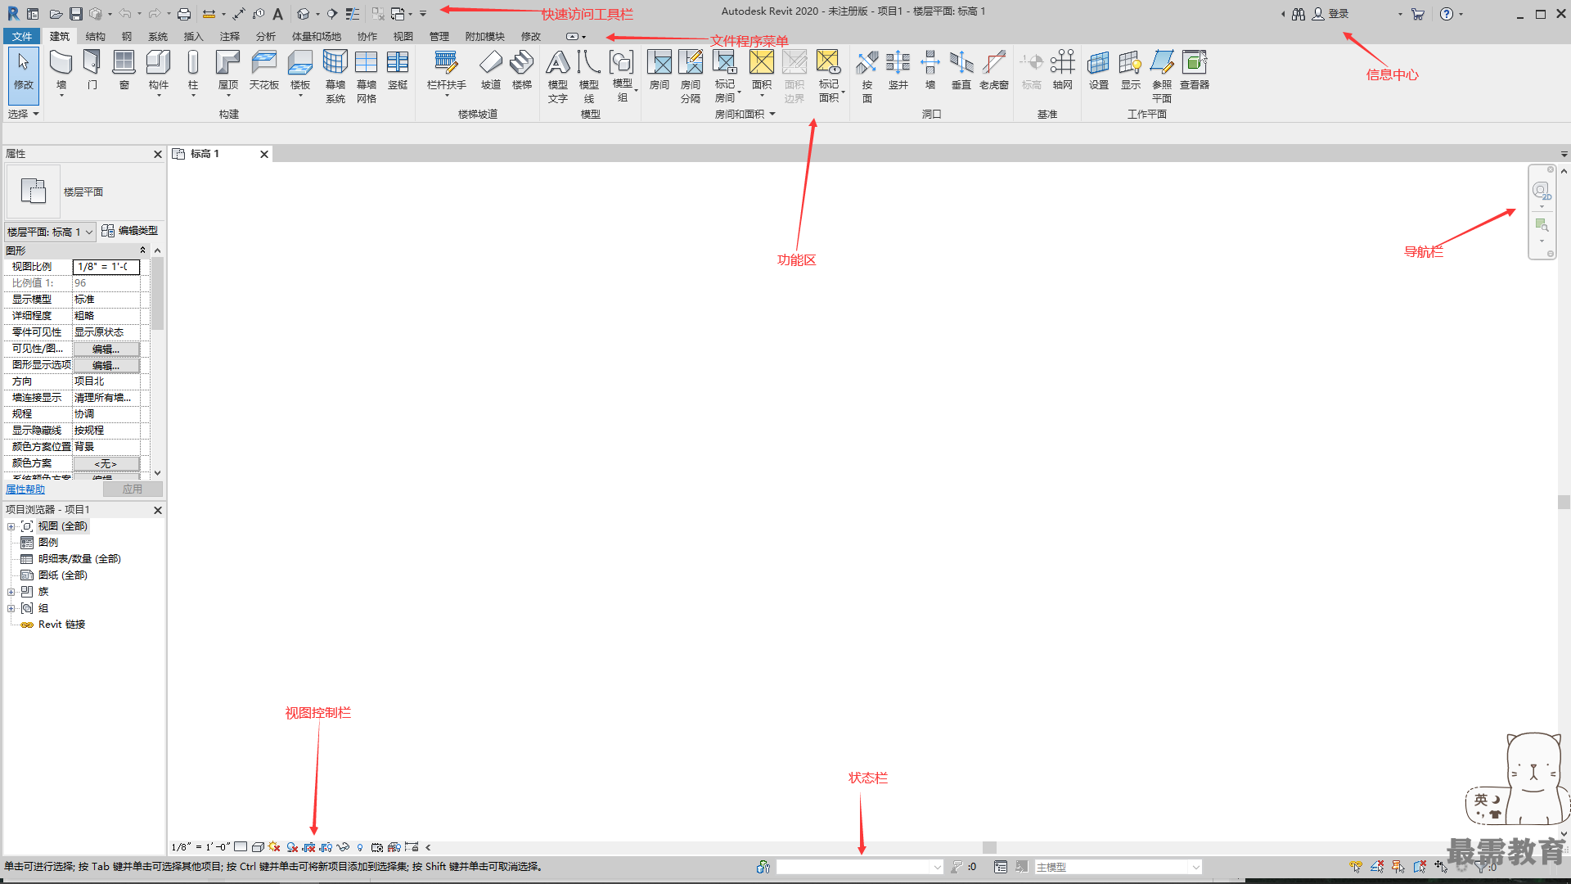
Task: Click the 登录 sign-in button
Action: click(x=1331, y=14)
